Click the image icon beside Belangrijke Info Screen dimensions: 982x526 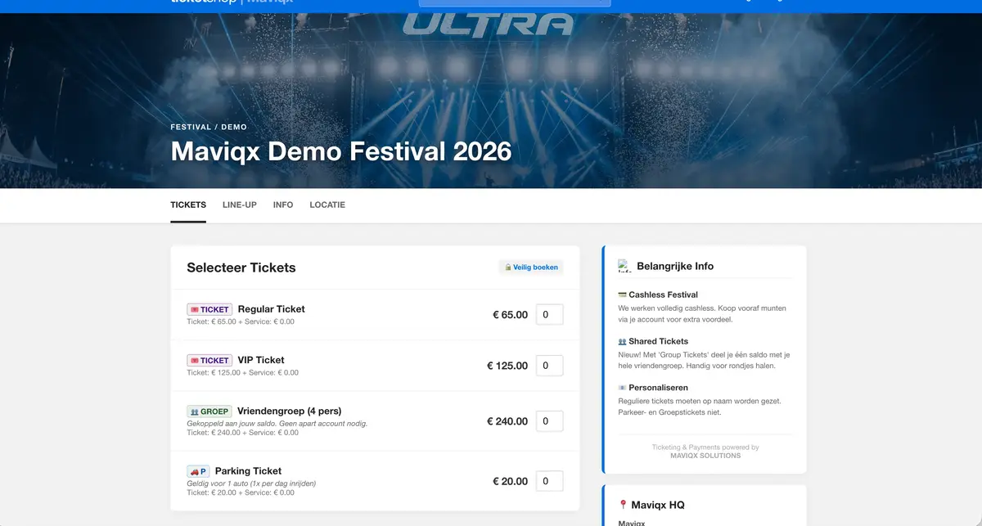coord(624,264)
